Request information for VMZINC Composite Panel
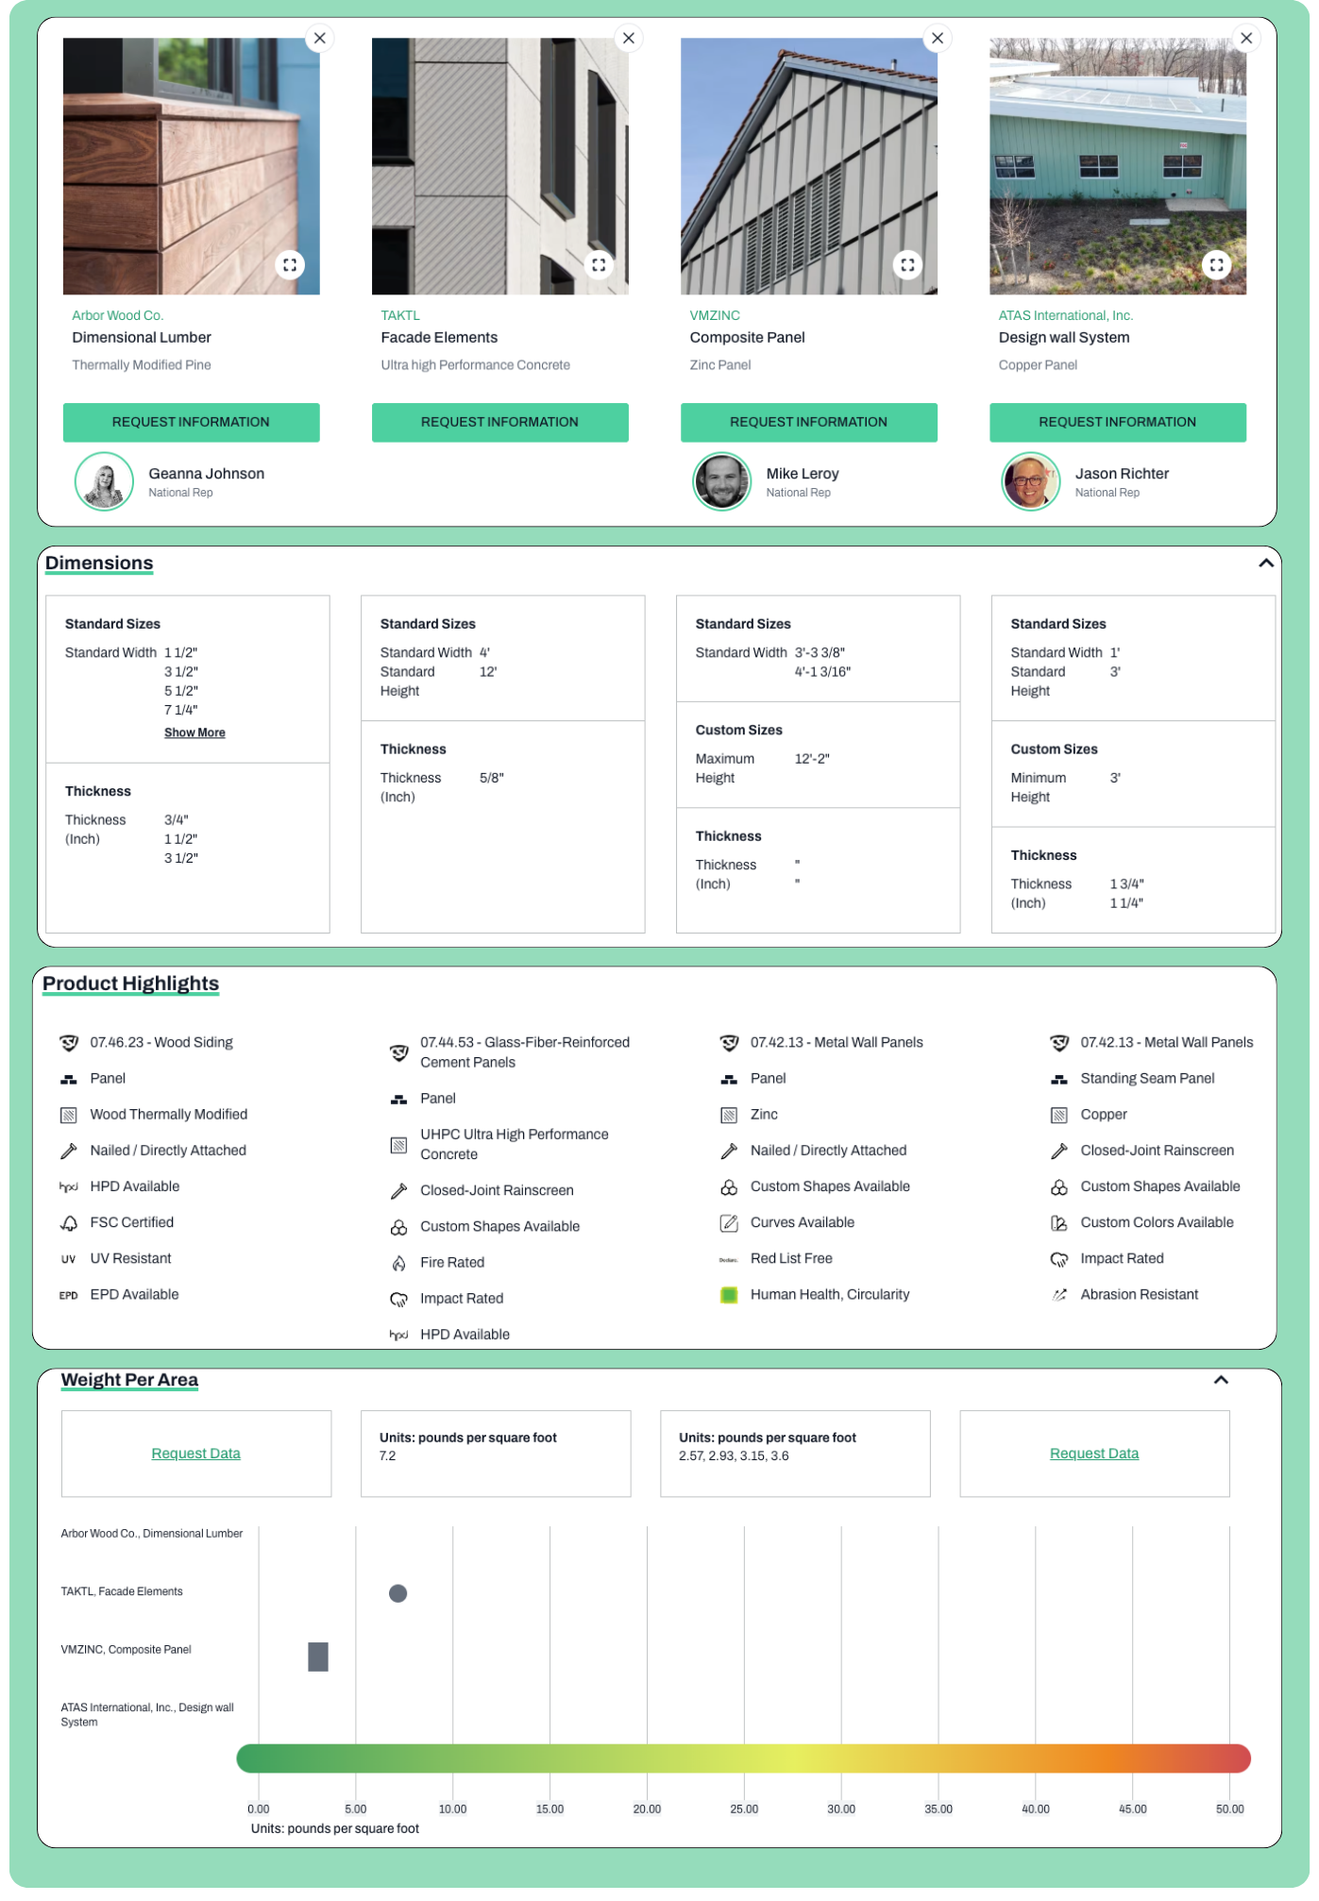 pos(808,423)
